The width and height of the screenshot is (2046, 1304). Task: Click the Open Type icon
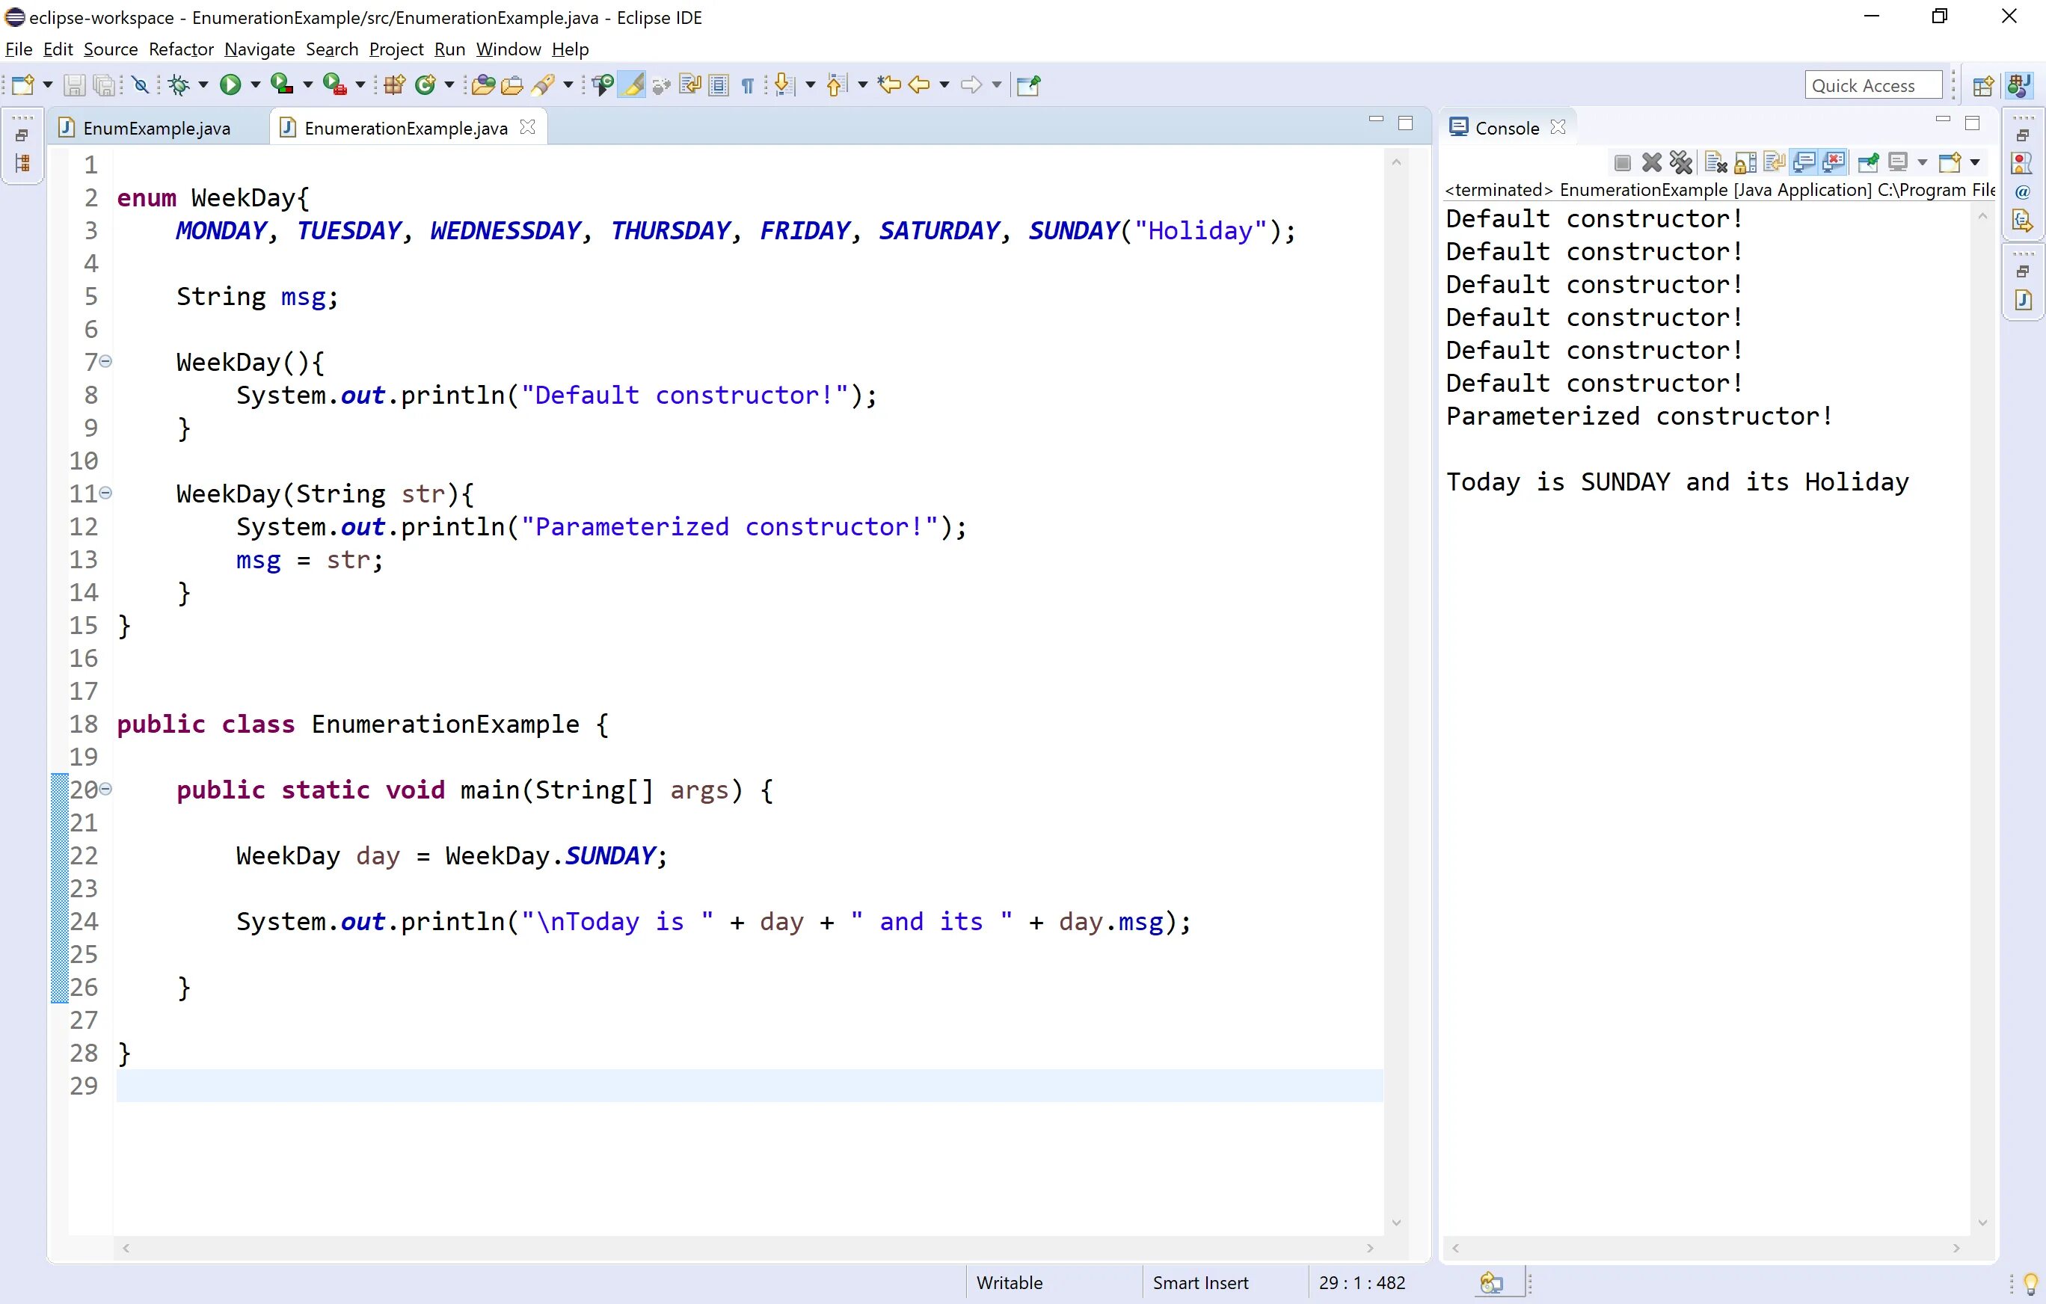pyautogui.click(x=484, y=85)
